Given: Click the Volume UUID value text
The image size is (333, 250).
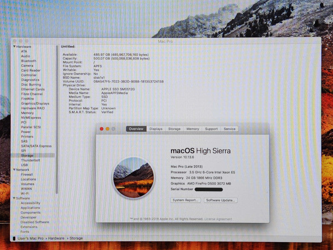Looking at the screenshot, I should coord(129,81).
